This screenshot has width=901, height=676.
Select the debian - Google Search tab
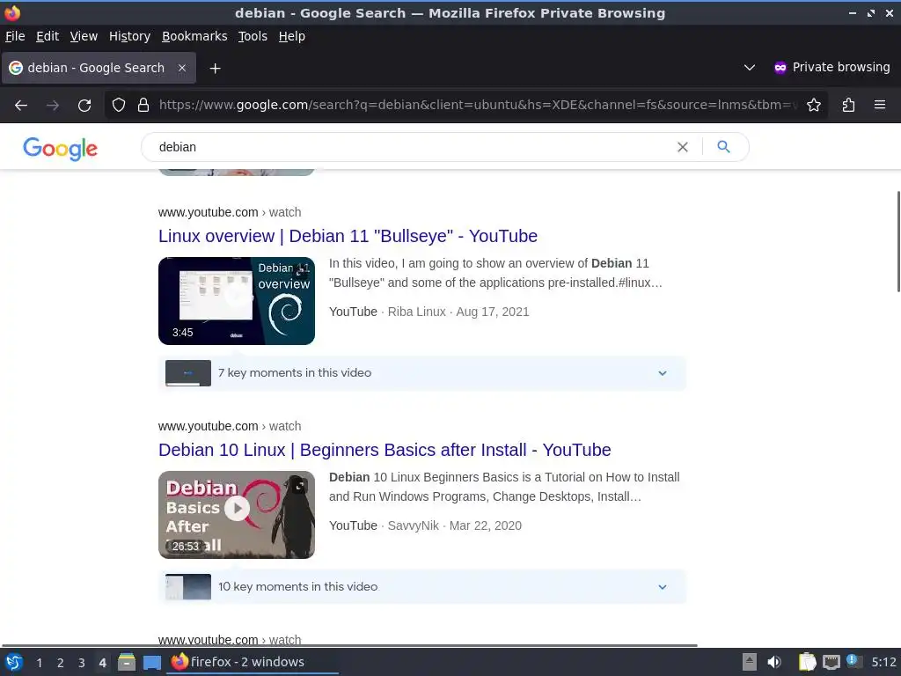coord(99,68)
